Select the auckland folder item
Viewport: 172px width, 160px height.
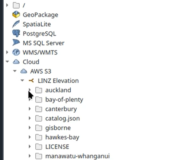pyautogui.click(x=58, y=90)
